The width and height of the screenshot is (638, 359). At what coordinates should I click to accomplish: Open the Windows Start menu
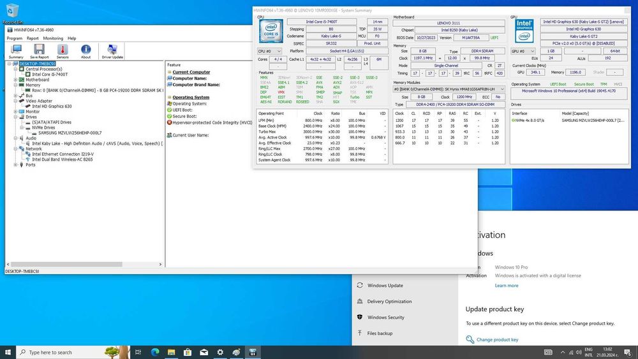pos(8,352)
